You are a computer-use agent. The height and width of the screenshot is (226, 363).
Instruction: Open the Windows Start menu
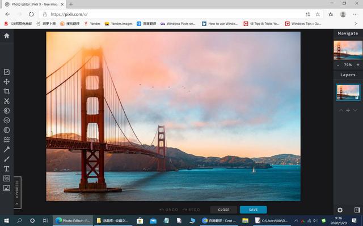tap(6, 220)
